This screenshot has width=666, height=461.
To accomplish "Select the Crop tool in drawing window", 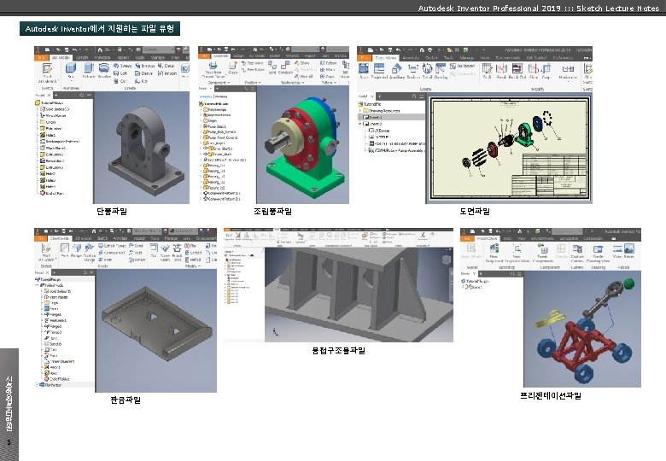I will tap(546, 71).
